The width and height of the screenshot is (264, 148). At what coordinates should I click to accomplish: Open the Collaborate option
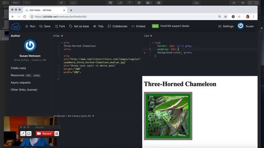[x=118, y=26]
